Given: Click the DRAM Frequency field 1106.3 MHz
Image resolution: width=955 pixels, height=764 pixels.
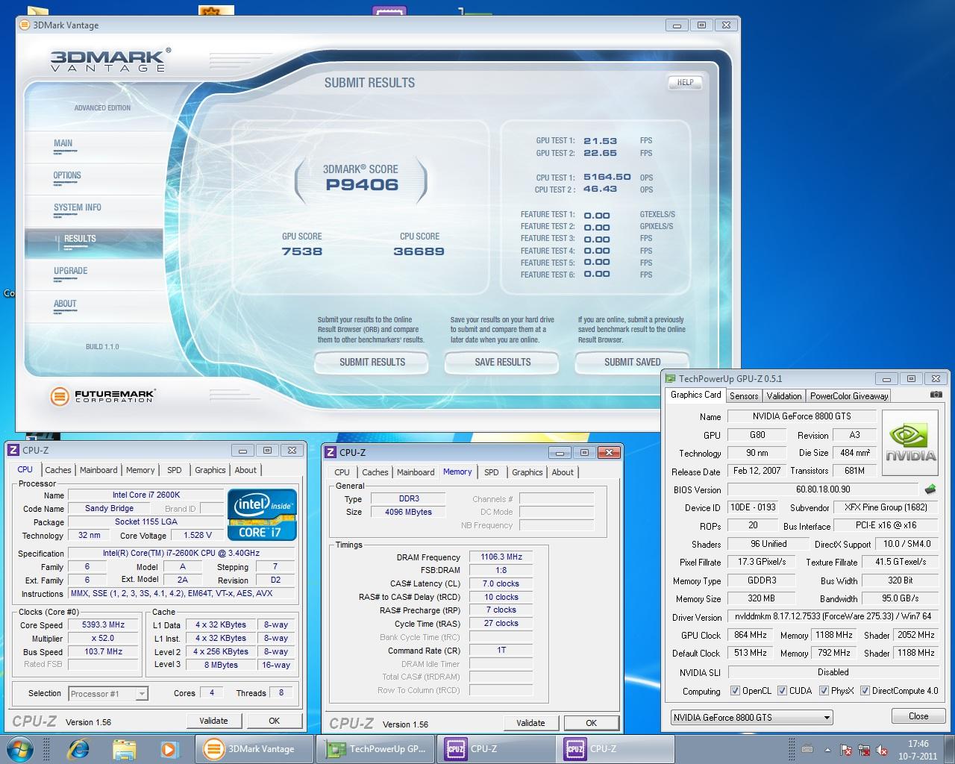Looking at the screenshot, I should pos(501,557).
